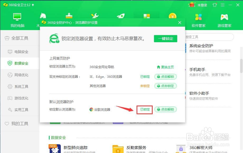Click 已锁定 status for IE, Edge browsers
Screen dimensions: 243x153
(x=145, y=77)
